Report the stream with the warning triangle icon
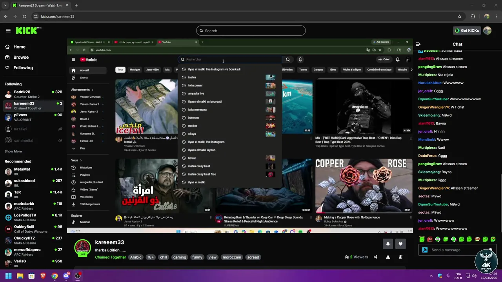This screenshot has width=502, height=282. (x=388, y=257)
